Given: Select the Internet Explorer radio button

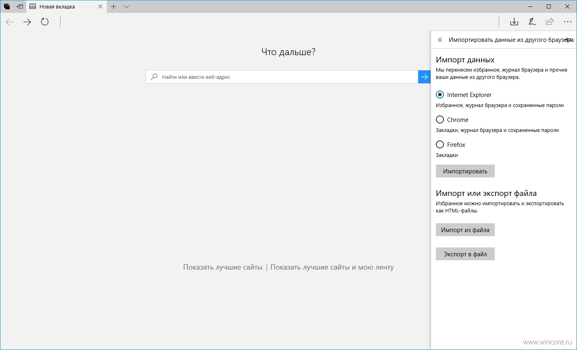Looking at the screenshot, I should pyautogui.click(x=440, y=95).
